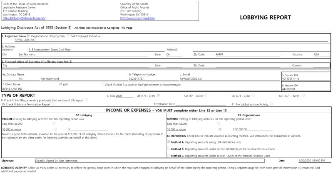Viewport: 333px width, 174px height.
Task: Check No Lobbying Issue Activity box
Action: (271, 104)
